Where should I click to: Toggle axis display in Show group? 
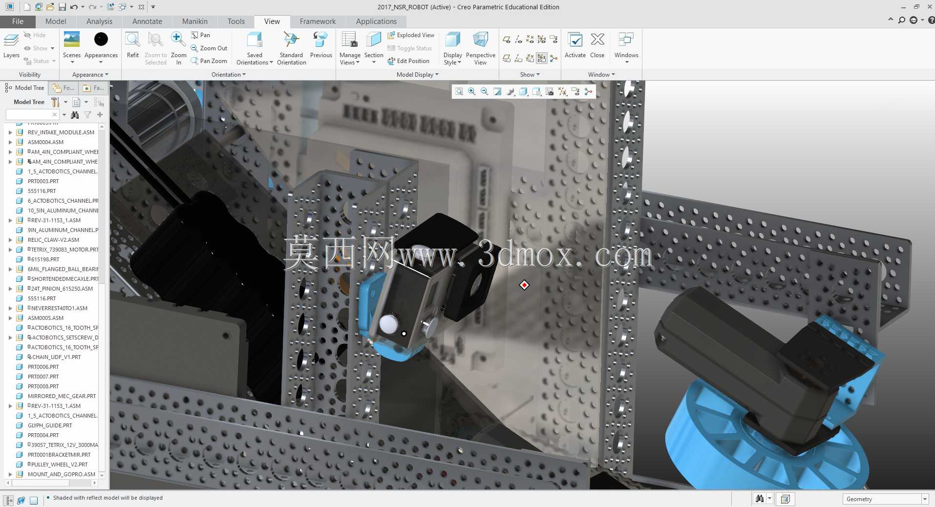click(x=518, y=39)
